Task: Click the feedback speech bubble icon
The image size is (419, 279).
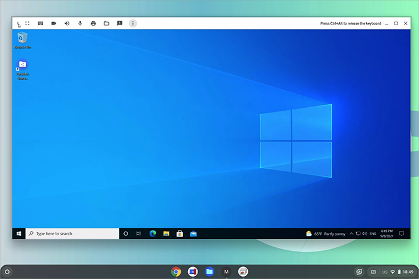Action: [120, 23]
